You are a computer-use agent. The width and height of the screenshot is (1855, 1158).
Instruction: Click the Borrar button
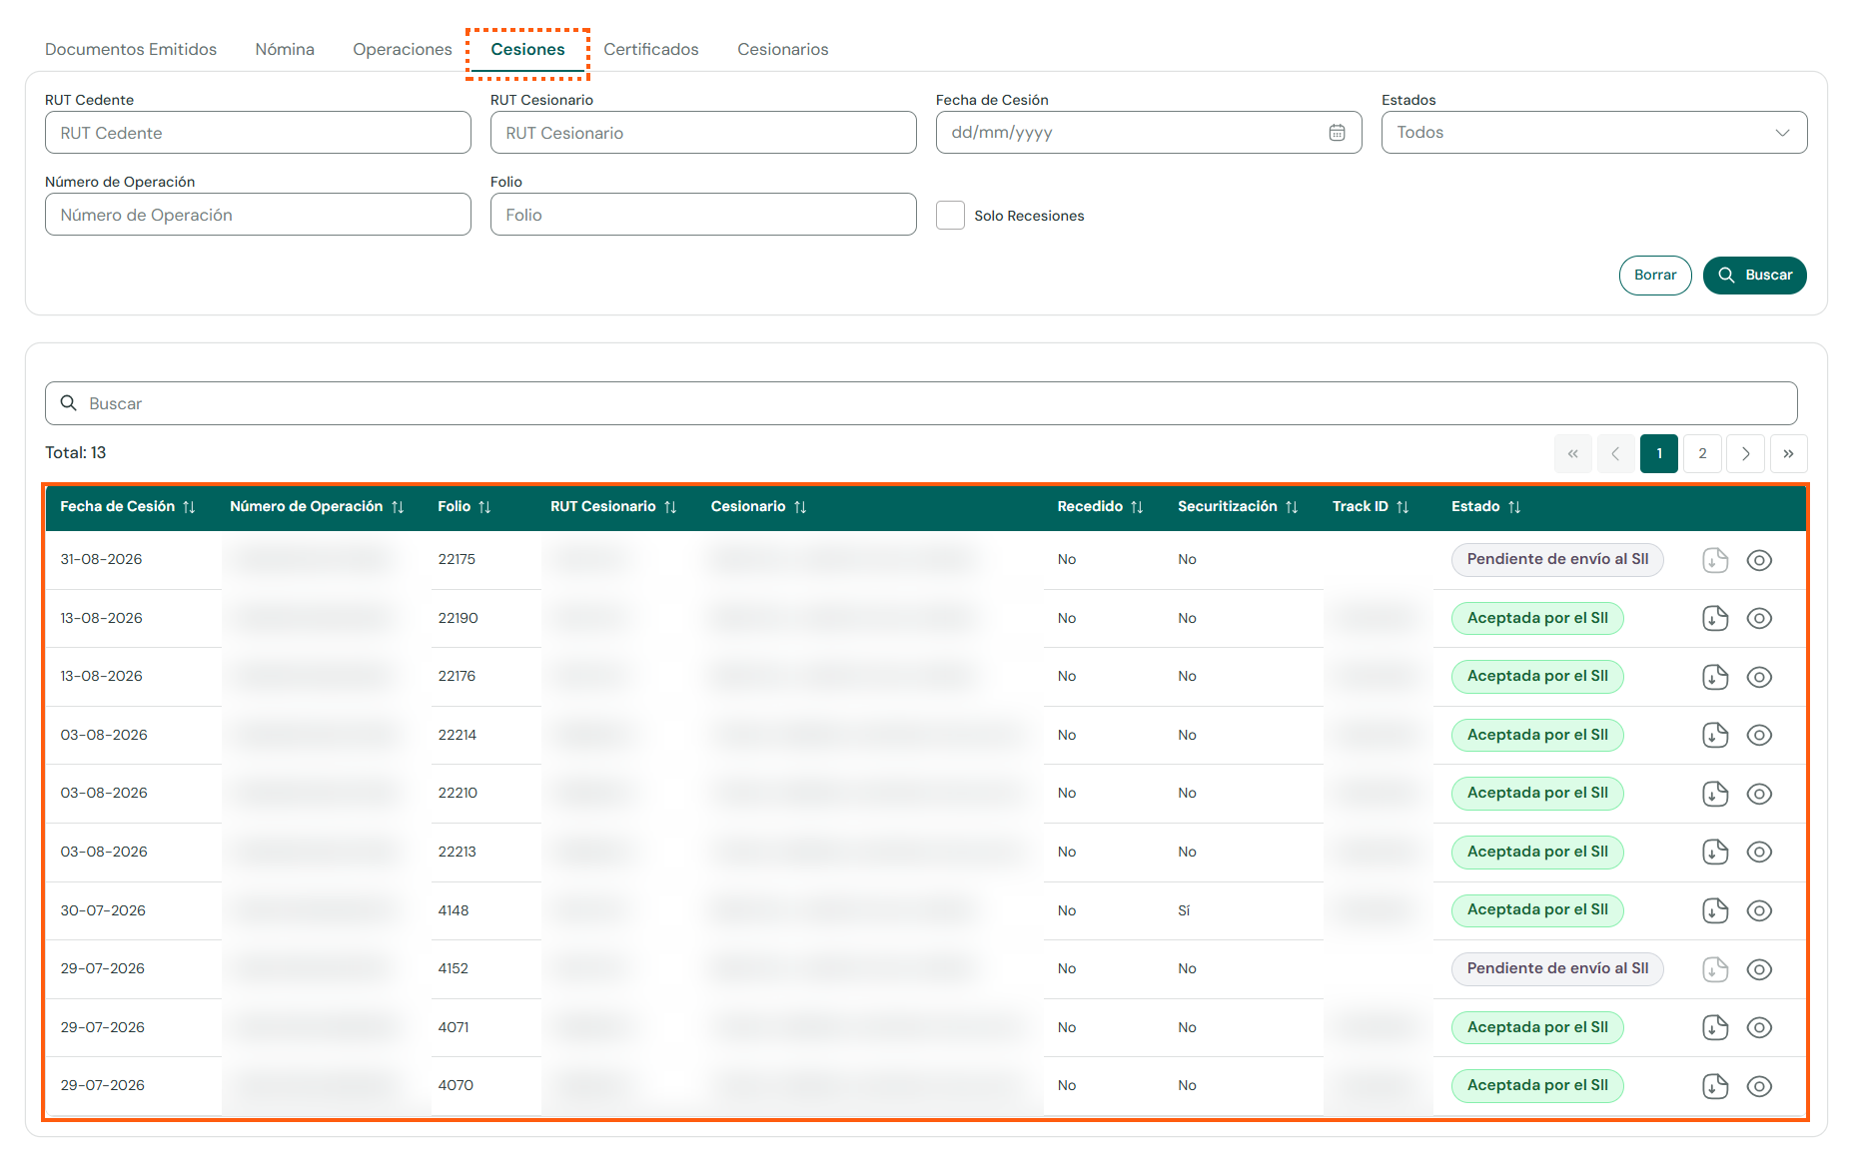click(x=1654, y=276)
